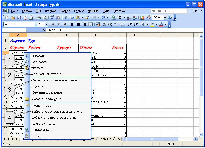
Task: Toggle bold Ж formatting
Action: coord(53,24)
